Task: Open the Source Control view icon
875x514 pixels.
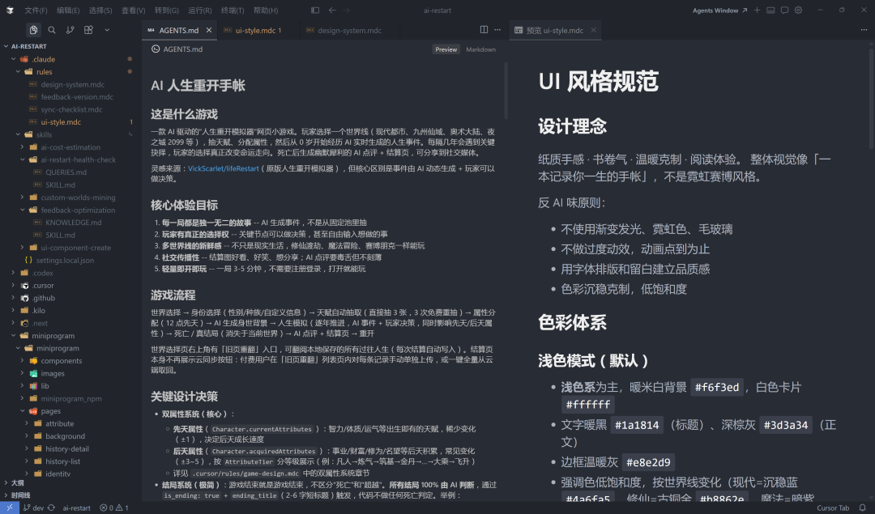Action: 70,30
